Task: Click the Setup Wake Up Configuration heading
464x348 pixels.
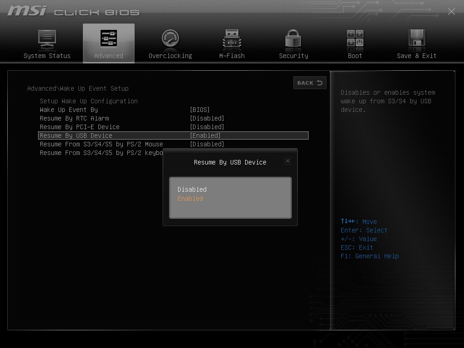Action: 89,101
